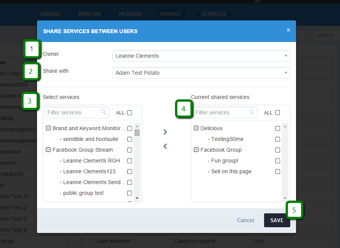
Task: Tick the Facebook Group Stream checkbox
Action: [x=130, y=150]
